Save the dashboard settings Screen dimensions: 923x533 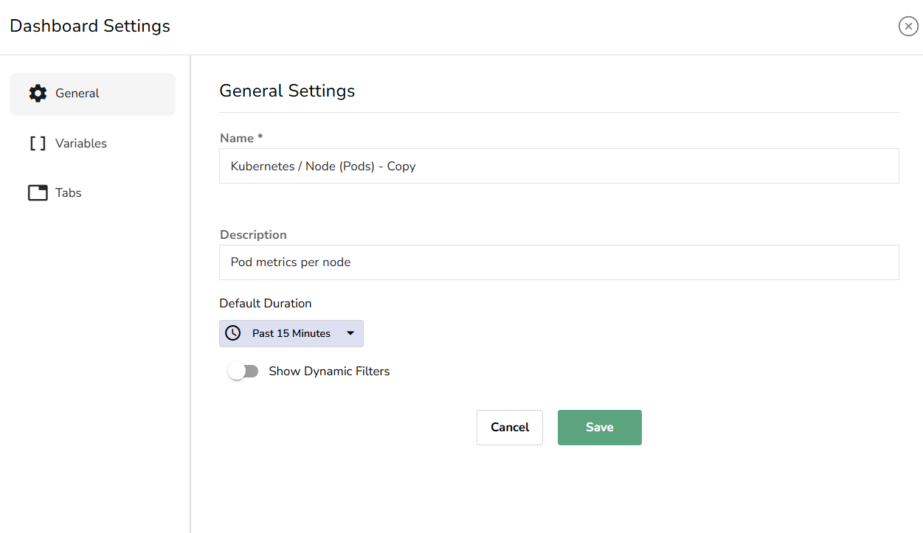[x=599, y=427]
